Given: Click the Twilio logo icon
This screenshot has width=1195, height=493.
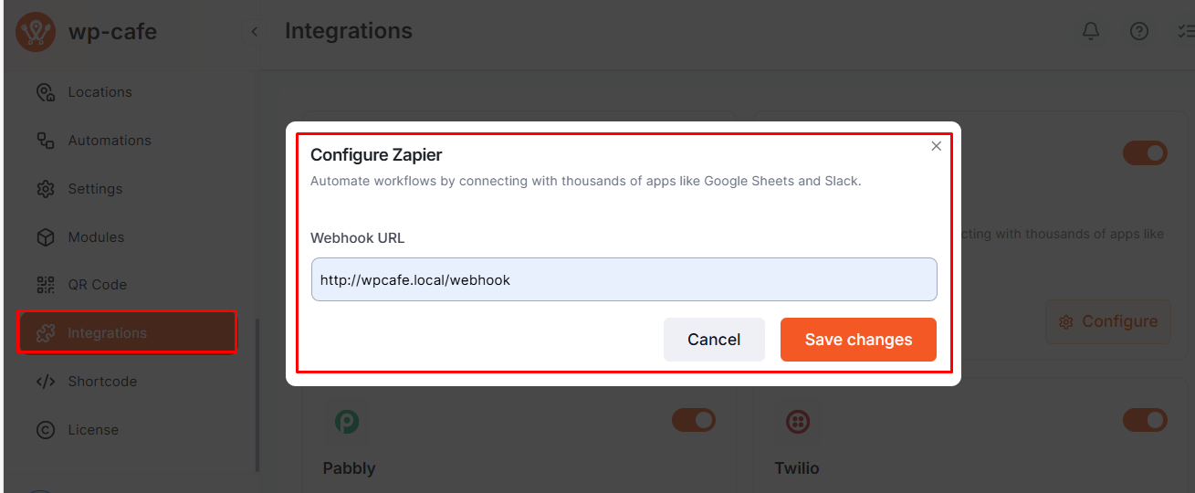Looking at the screenshot, I should (x=799, y=421).
